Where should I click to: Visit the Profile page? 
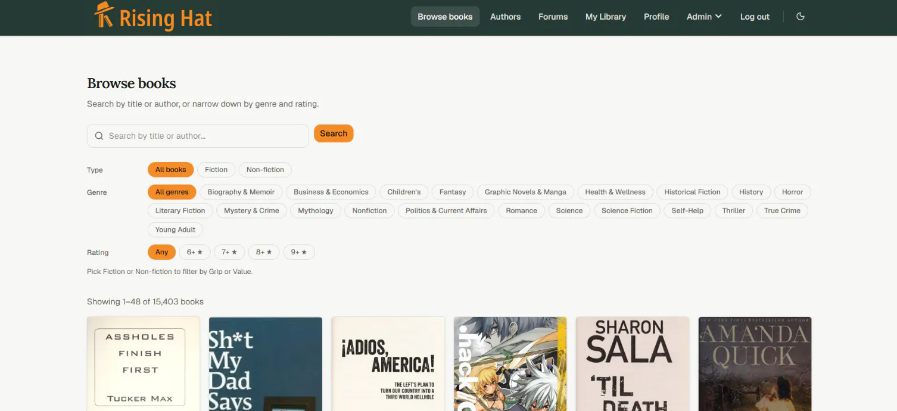(x=656, y=17)
